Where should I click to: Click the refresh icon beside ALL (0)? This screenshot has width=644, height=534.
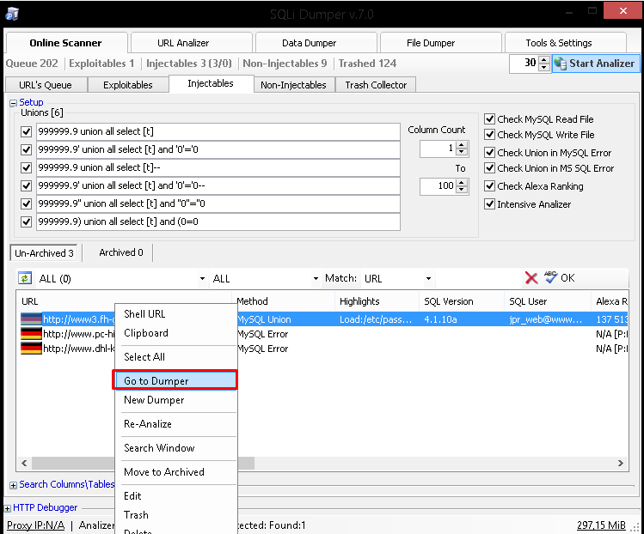coord(25,278)
